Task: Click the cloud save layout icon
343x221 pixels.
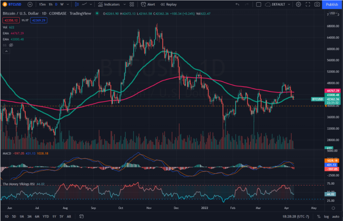Action: point(268,4)
